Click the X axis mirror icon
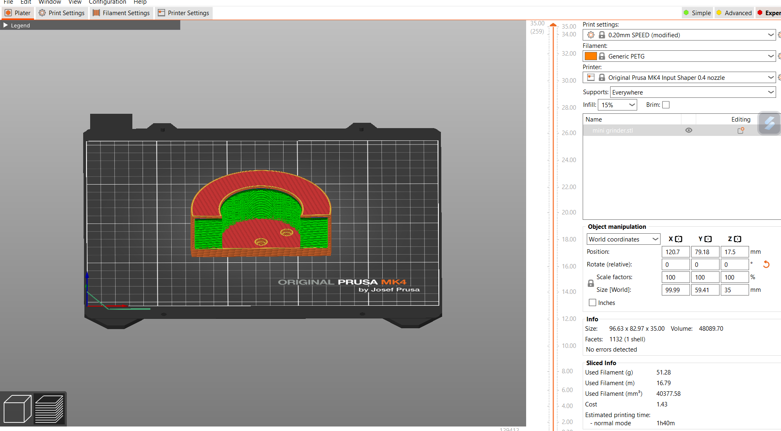The image size is (781, 431). click(679, 239)
